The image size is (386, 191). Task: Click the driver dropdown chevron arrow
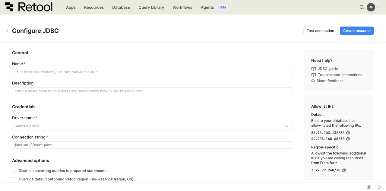[287, 126]
